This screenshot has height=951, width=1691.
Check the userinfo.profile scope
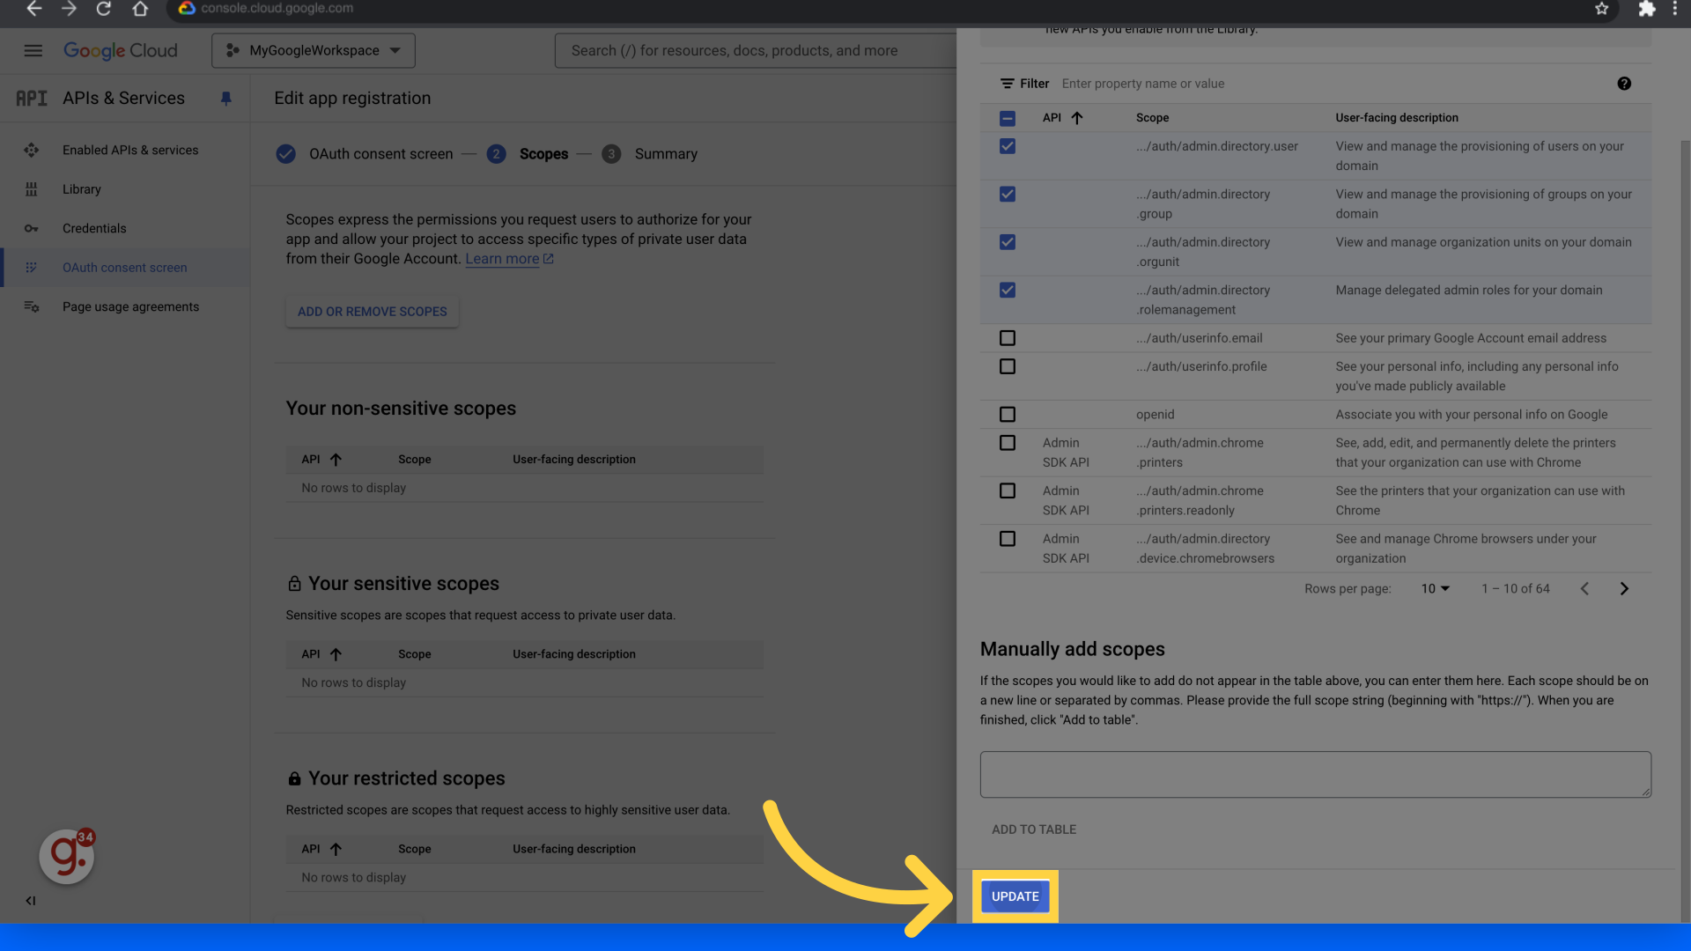click(x=1008, y=366)
